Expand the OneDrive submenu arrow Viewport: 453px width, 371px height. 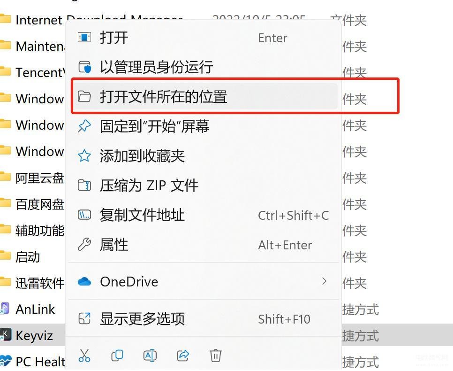coord(324,281)
